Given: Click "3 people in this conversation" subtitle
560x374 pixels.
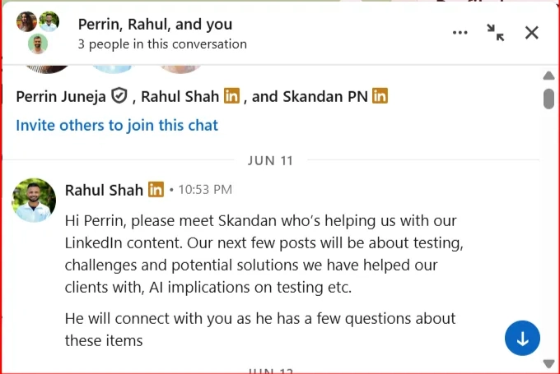Looking at the screenshot, I should [x=162, y=44].
